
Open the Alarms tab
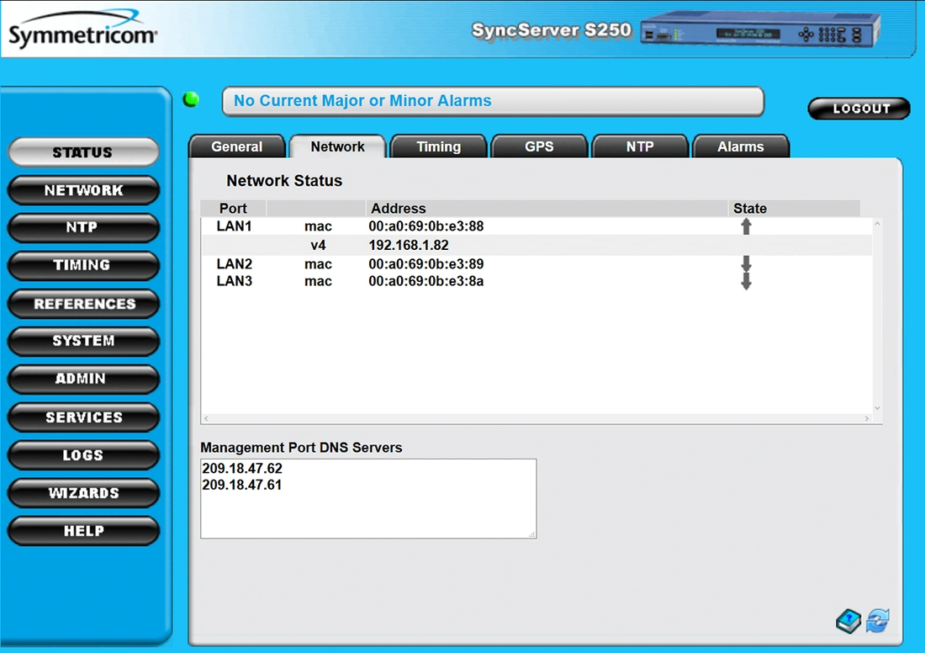click(741, 146)
